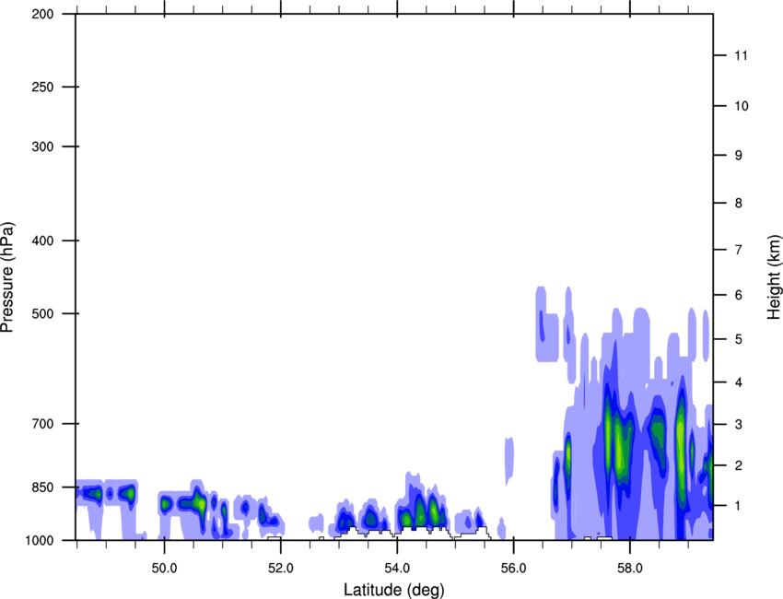Click the 4 km height label
Screen dimensions: 783x599
tap(738, 382)
